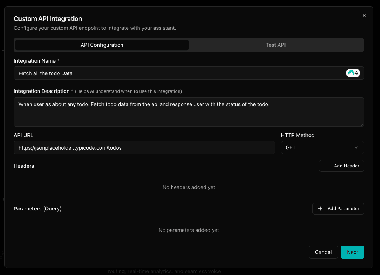380x275 pixels.
Task: Click the resize grip of the description textarea
Action: 362,124
